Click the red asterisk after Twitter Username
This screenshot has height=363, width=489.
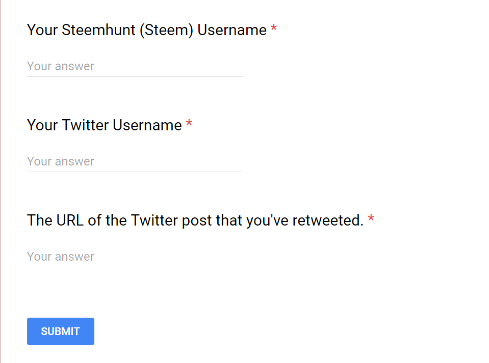click(189, 123)
